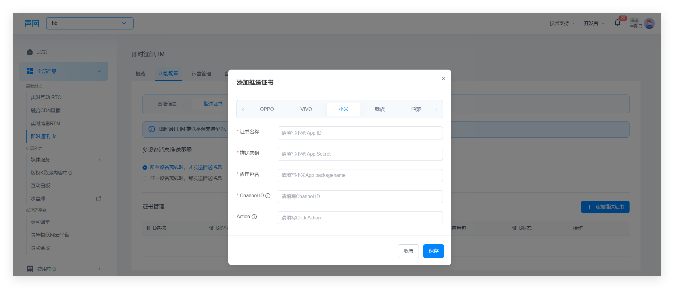This screenshot has height=289, width=674.
Task: Open the bb project dropdown
Action: [90, 23]
